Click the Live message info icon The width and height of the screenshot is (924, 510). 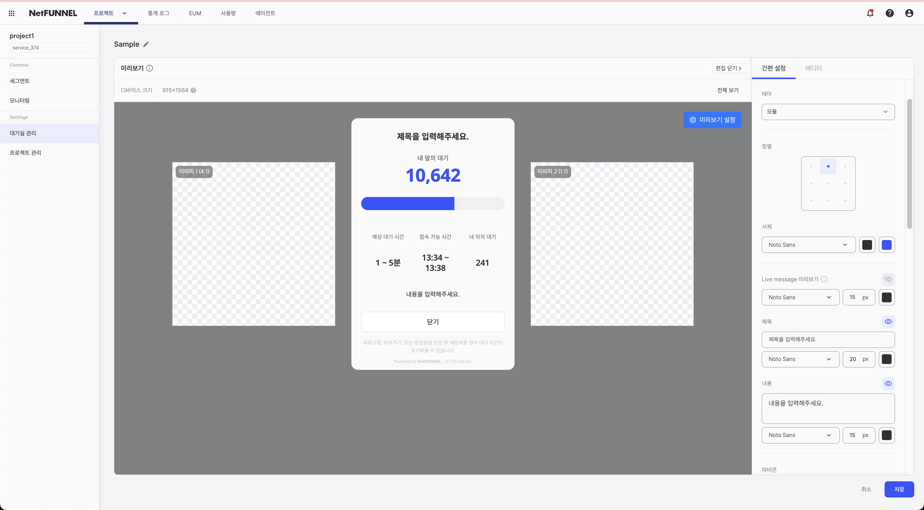[x=824, y=279]
